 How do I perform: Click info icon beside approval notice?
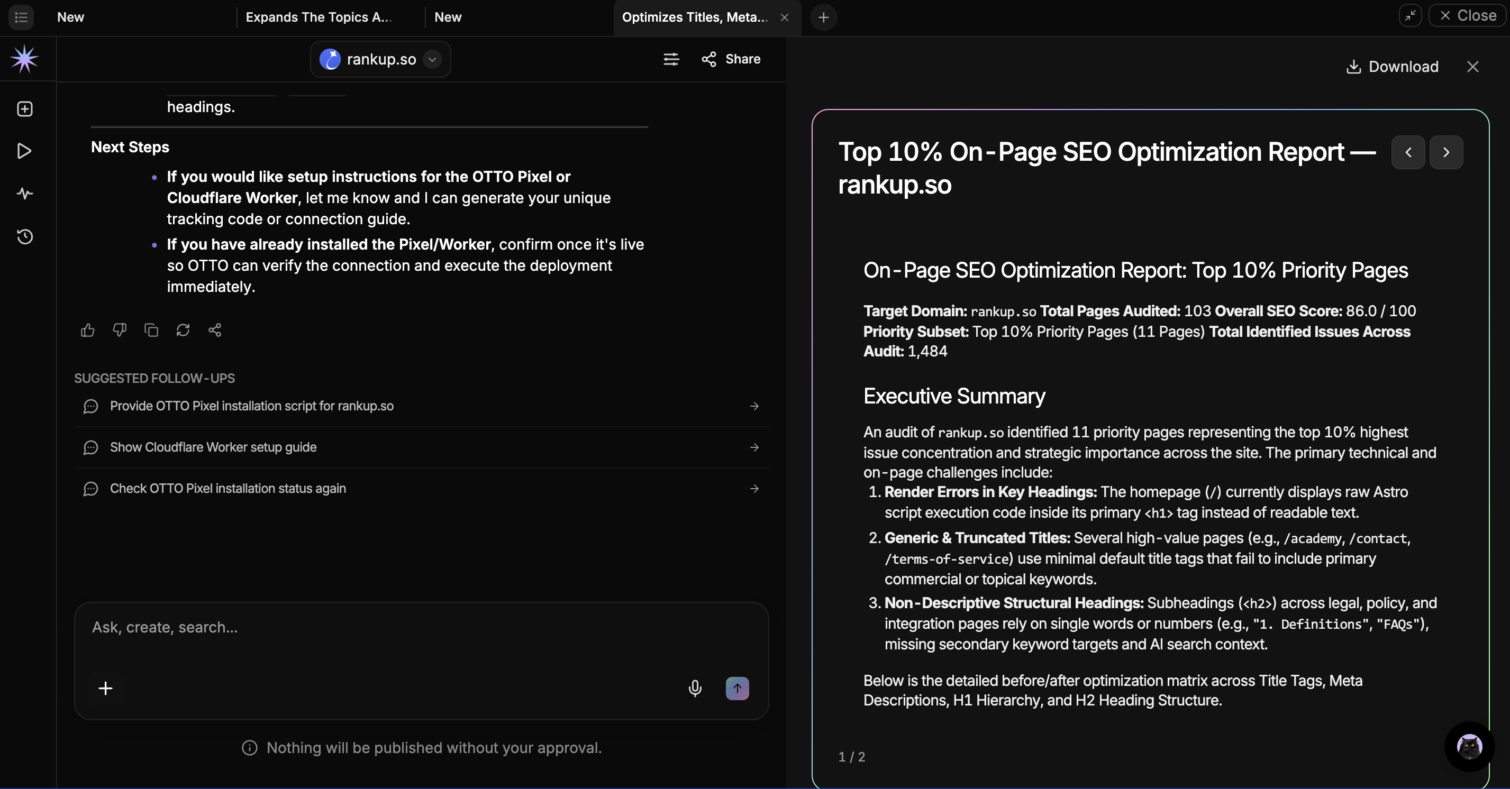point(250,748)
